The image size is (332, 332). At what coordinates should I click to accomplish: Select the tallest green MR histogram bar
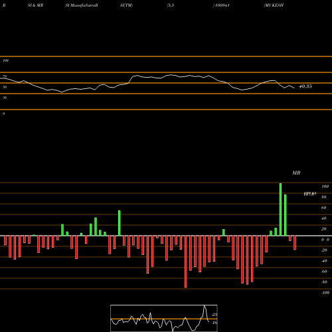pos(280,209)
